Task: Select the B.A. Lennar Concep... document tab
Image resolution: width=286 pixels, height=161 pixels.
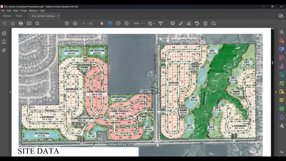Action: point(44,16)
